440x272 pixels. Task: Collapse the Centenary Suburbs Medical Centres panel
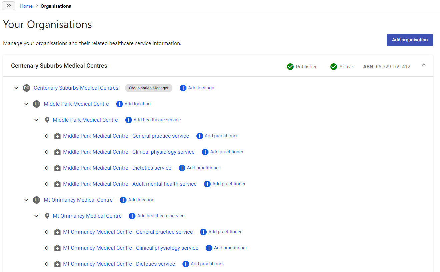pyautogui.click(x=424, y=65)
